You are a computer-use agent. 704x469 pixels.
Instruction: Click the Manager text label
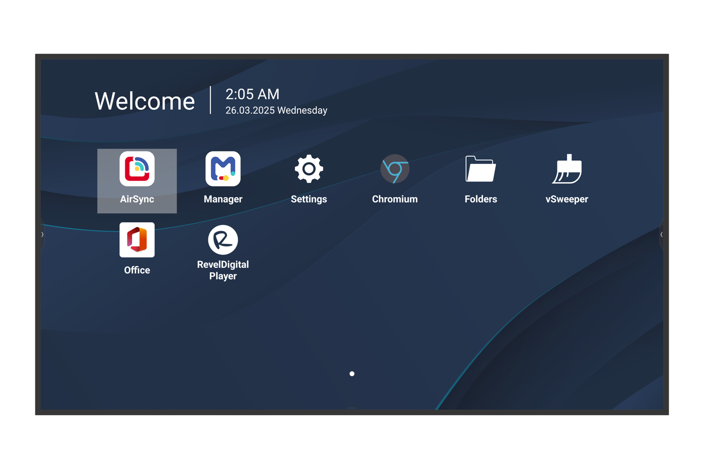[x=223, y=199]
